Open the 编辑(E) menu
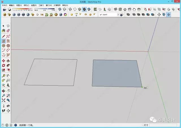The width and height of the screenshot is (181, 128). [12, 5]
